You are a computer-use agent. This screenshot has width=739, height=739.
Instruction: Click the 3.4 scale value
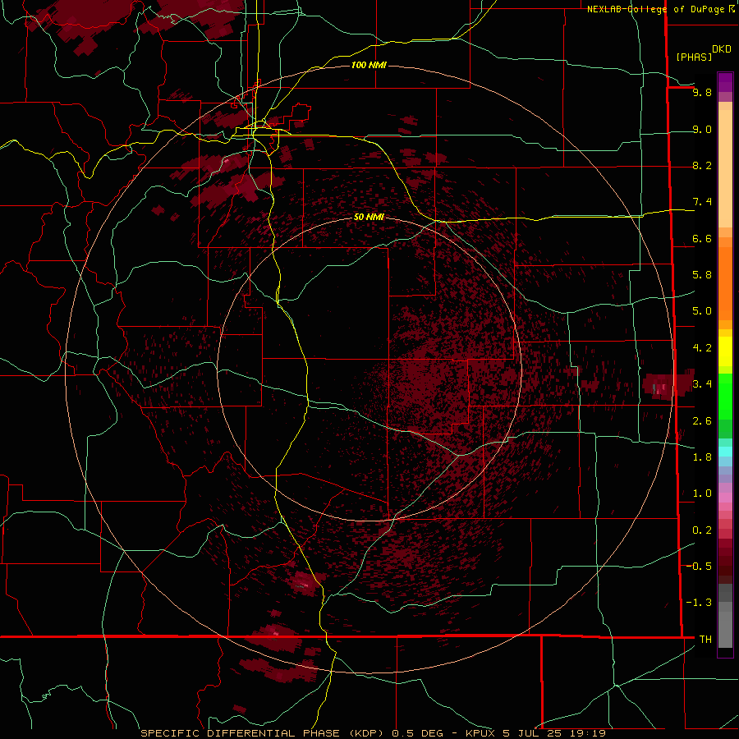coord(702,383)
